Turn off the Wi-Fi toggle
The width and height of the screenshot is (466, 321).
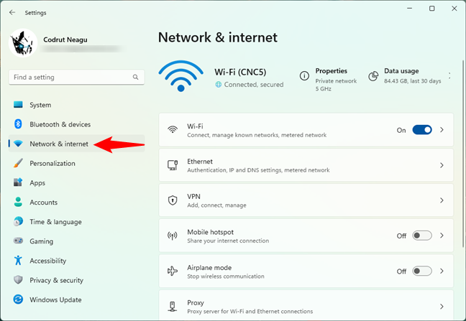coord(422,130)
